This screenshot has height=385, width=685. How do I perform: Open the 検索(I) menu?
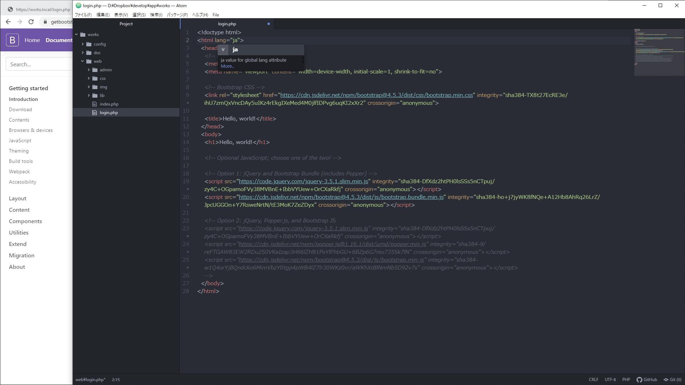coord(156,15)
